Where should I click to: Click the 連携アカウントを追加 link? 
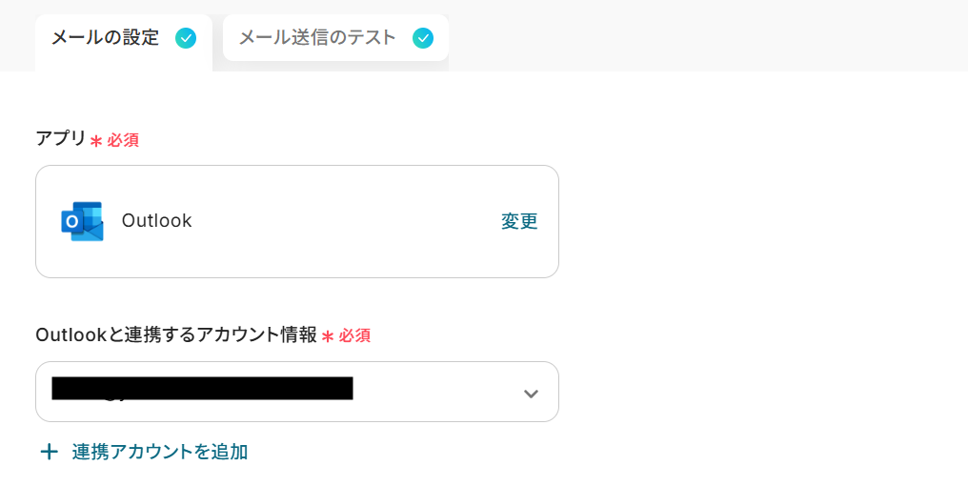160,452
